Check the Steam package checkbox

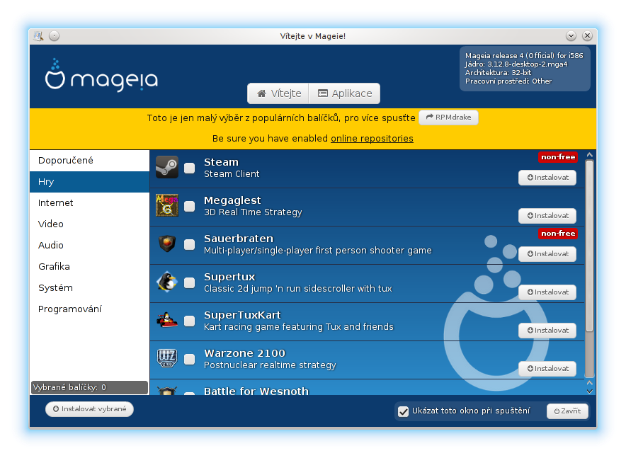click(190, 168)
